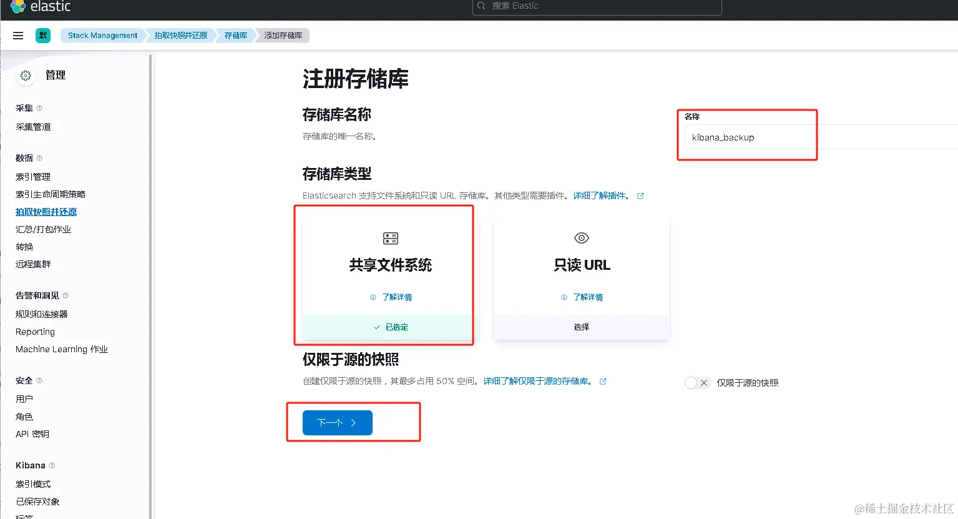Click the 注册存储库 page heading
The height and width of the screenshot is (519, 958).
coord(356,79)
